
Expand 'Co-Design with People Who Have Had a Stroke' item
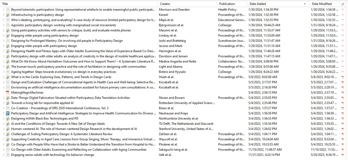click(4, 145)
